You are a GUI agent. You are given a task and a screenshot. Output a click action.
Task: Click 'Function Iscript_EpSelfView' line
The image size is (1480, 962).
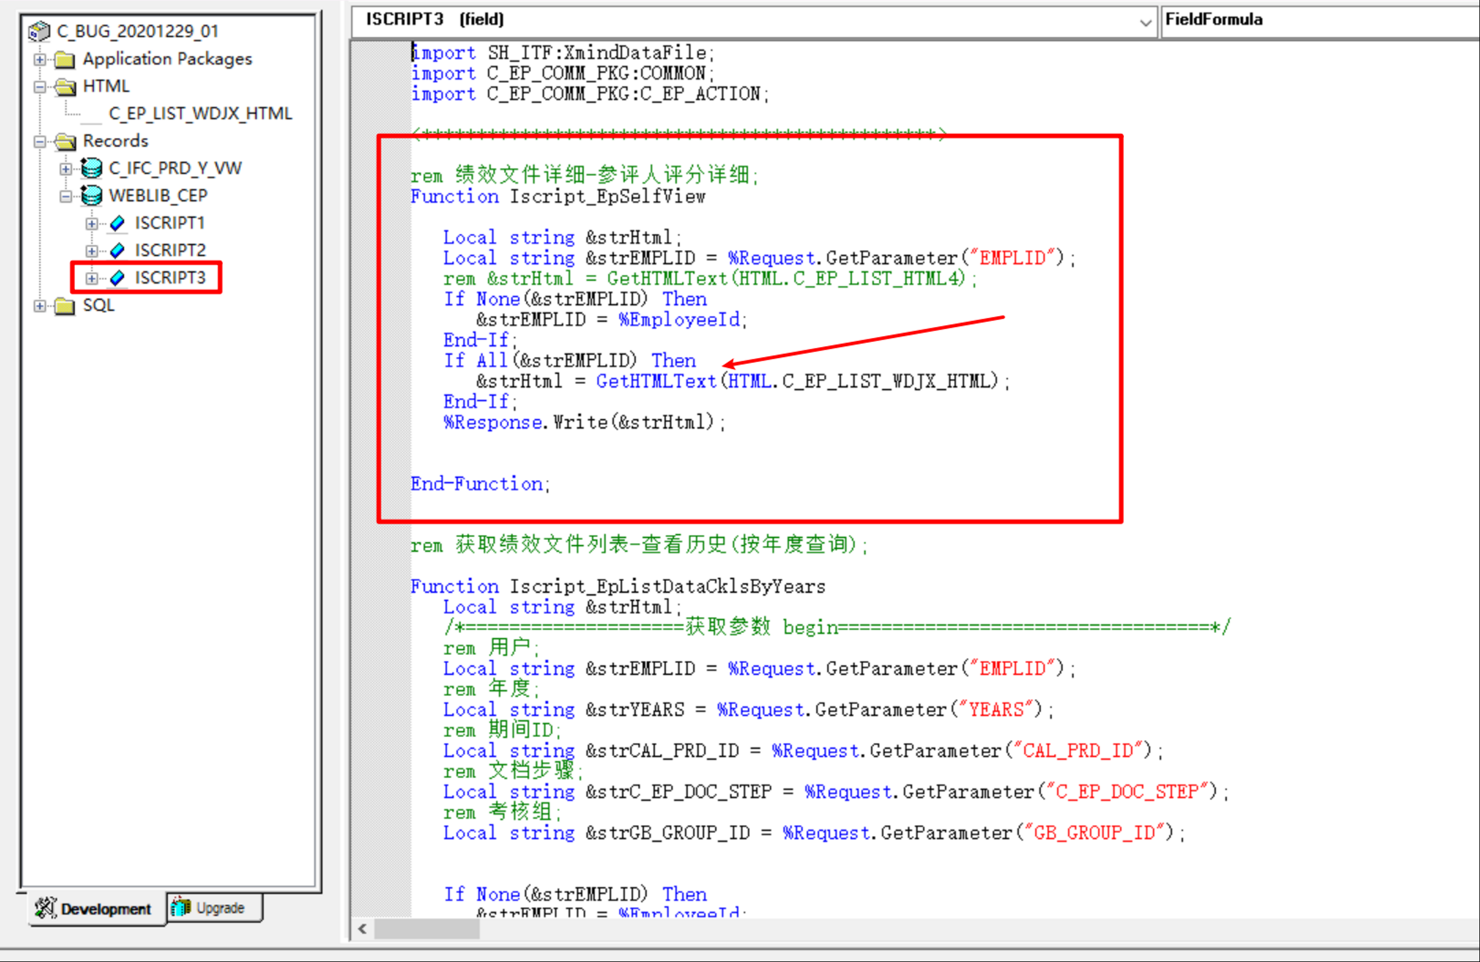(558, 196)
